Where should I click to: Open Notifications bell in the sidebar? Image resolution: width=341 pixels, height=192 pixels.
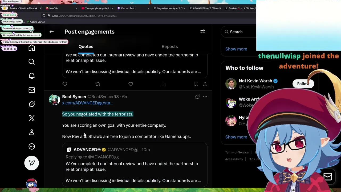[32, 76]
